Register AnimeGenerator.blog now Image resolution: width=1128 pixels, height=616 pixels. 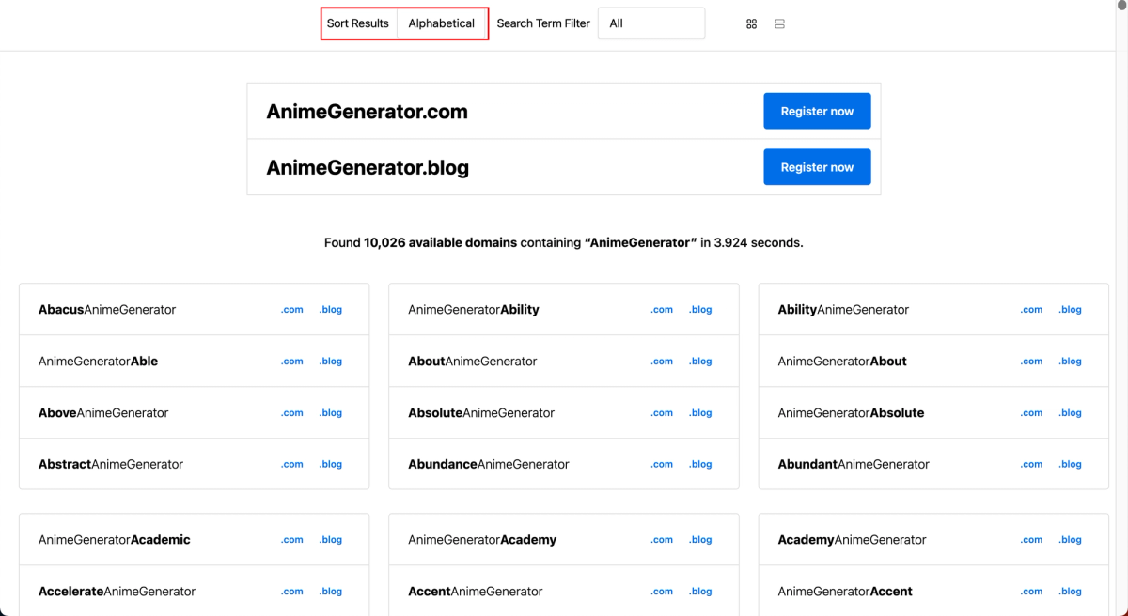tap(817, 167)
